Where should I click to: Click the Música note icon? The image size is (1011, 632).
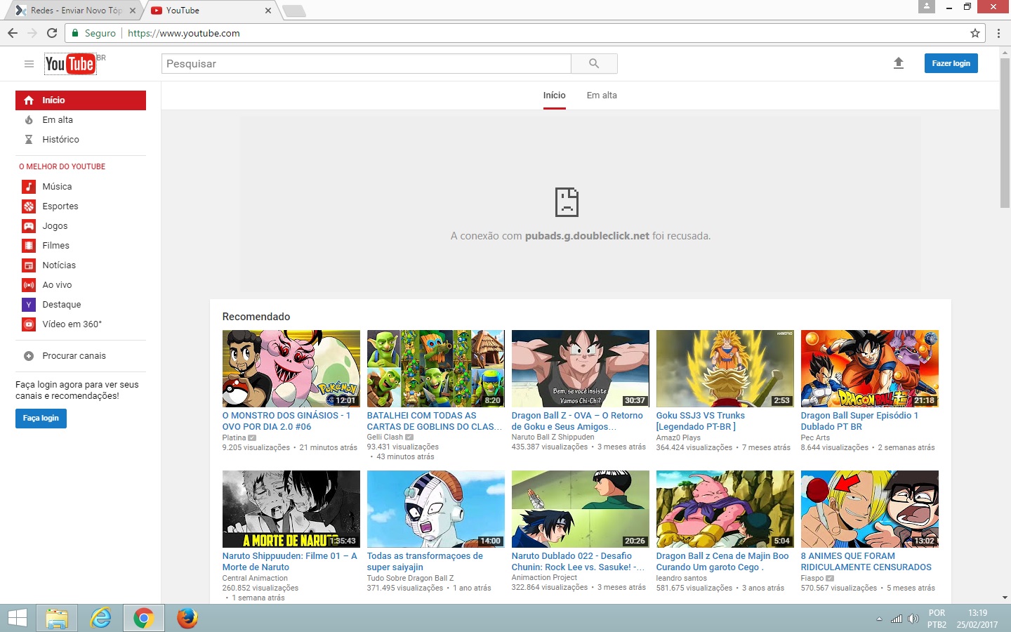(29, 187)
